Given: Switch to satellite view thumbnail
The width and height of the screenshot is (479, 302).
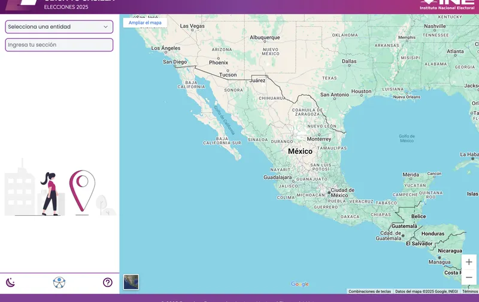Looking at the screenshot, I should tap(131, 282).
